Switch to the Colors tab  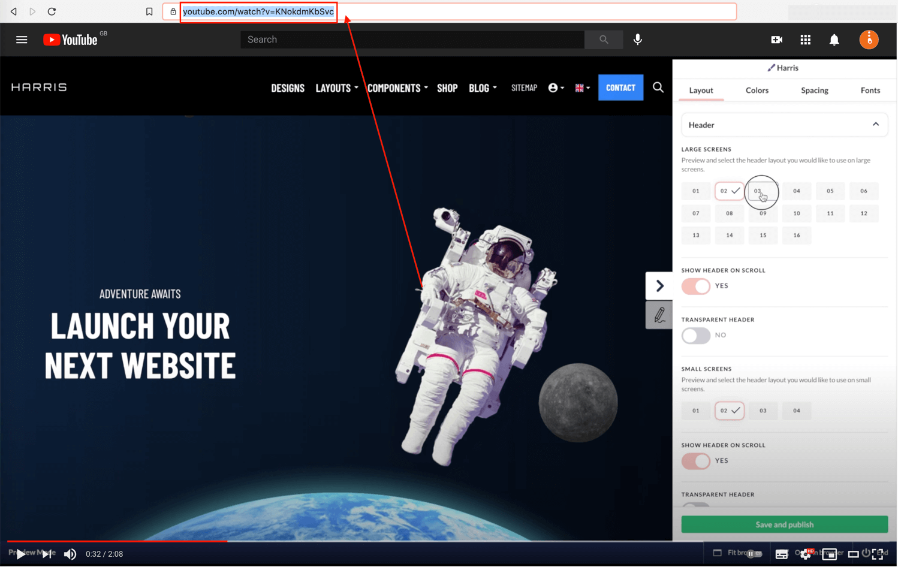pyautogui.click(x=757, y=90)
